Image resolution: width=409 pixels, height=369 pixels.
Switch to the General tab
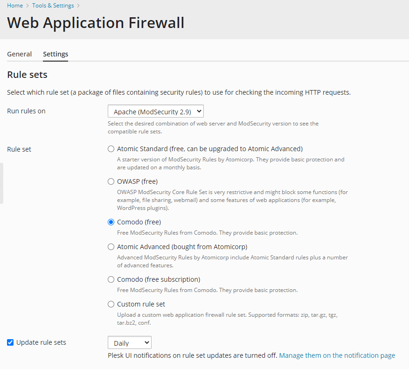[19, 54]
